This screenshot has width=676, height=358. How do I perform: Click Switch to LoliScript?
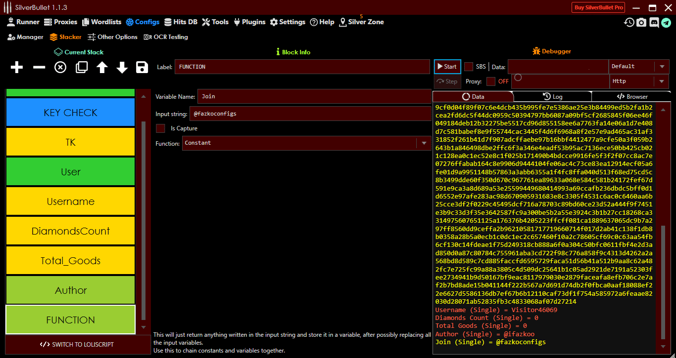pyautogui.click(x=77, y=344)
